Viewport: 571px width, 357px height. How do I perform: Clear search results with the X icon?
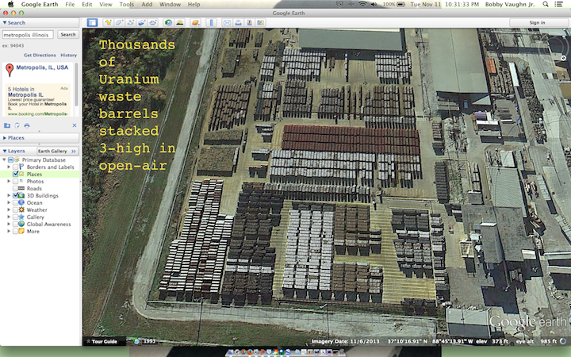(75, 125)
